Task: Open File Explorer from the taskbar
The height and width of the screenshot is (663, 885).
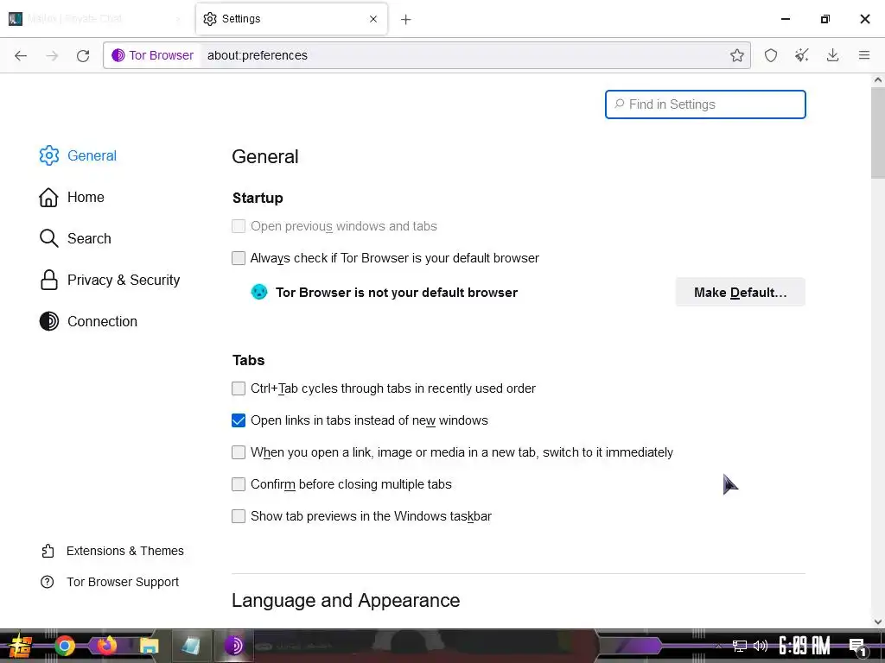Action: click(x=150, y=646)
